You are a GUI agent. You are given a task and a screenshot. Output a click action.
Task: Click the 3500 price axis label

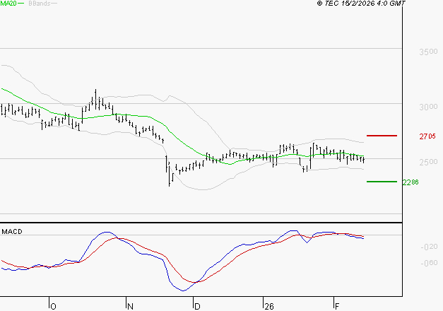coord(427,53)
